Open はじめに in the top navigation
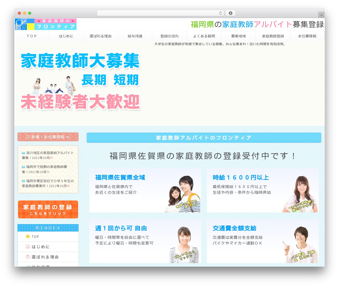Image resolution: width=339 pixels, height=287 pixels. point(66,36)
